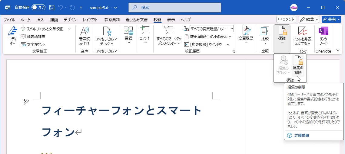This screenshot has width=345, height=154.
Task: Switch to the Home (ホーム) tab
Action: pos(25,20)
